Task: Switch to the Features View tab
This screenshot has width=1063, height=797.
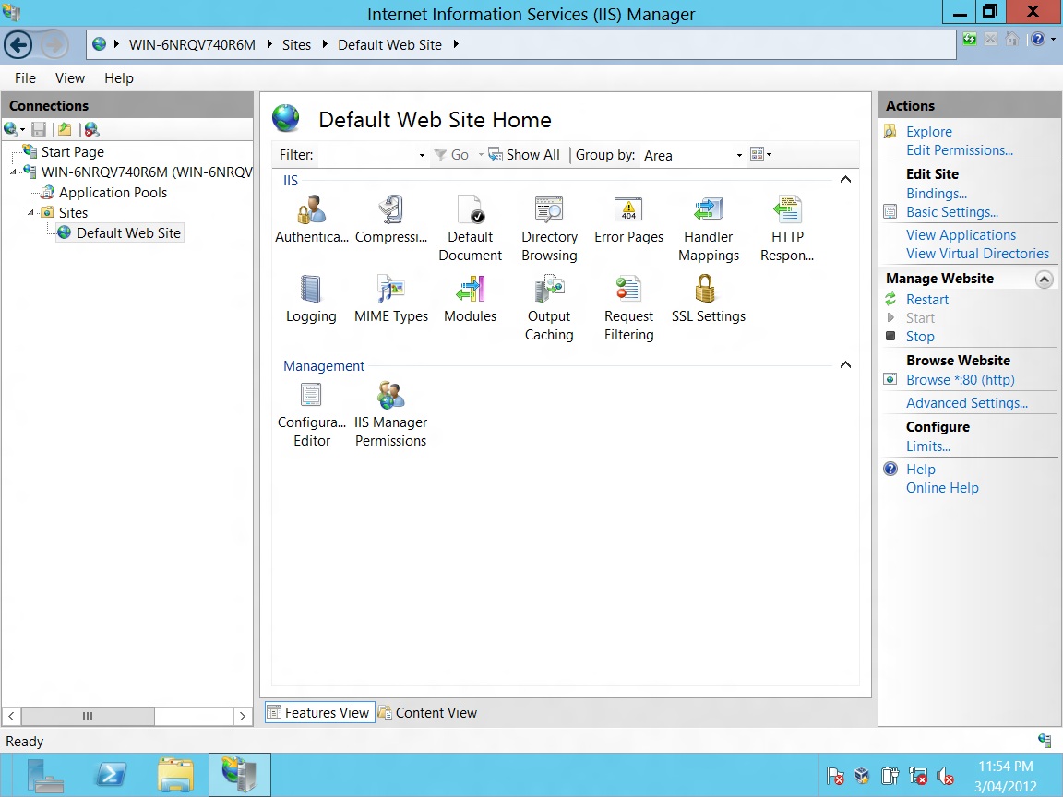Action: click(x=319, y=712)
